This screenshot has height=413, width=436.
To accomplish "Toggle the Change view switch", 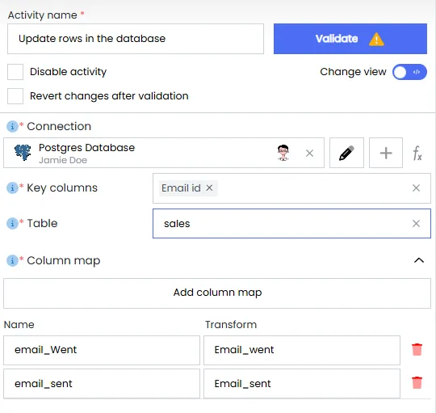I will (409, 72).
